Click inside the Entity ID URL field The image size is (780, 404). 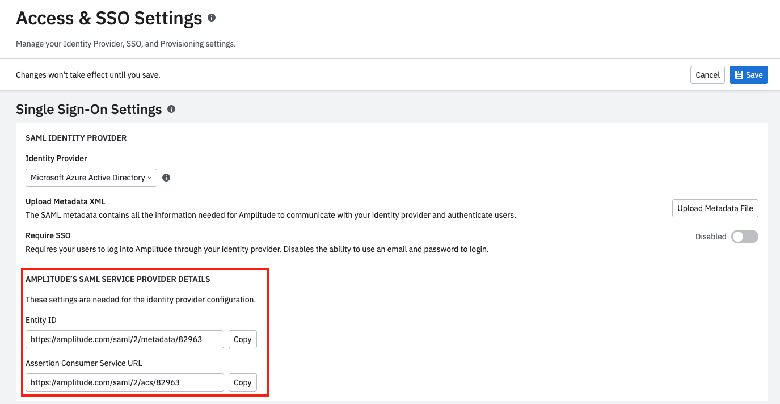point(124,339)
